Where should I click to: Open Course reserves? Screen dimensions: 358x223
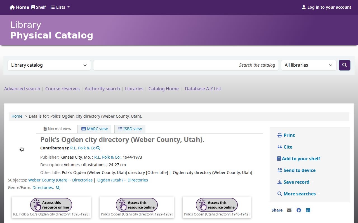click(x=62, y=89)
